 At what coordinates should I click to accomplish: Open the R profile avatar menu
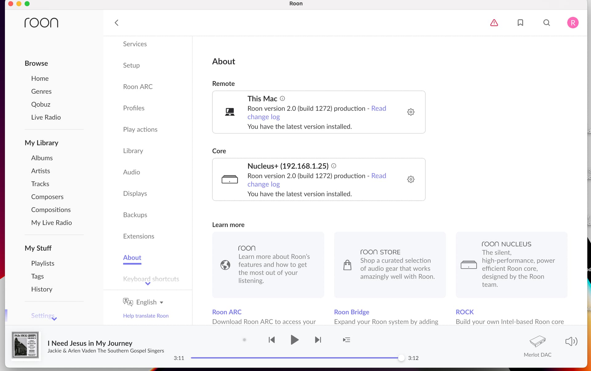click(x=573, y=23)
